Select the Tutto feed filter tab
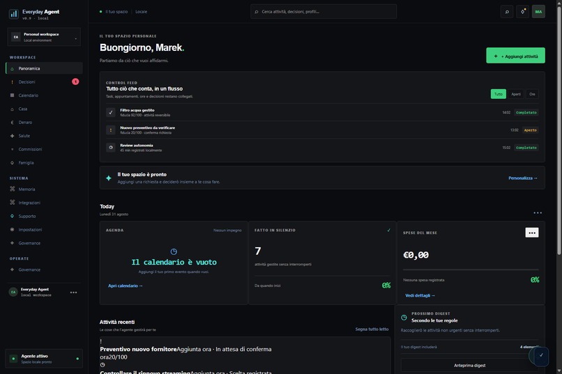The height and width of the screenshot is (374, 562). [499, 94]
